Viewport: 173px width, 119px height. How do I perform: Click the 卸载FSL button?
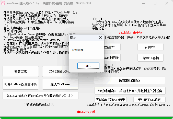coord(150,47)
